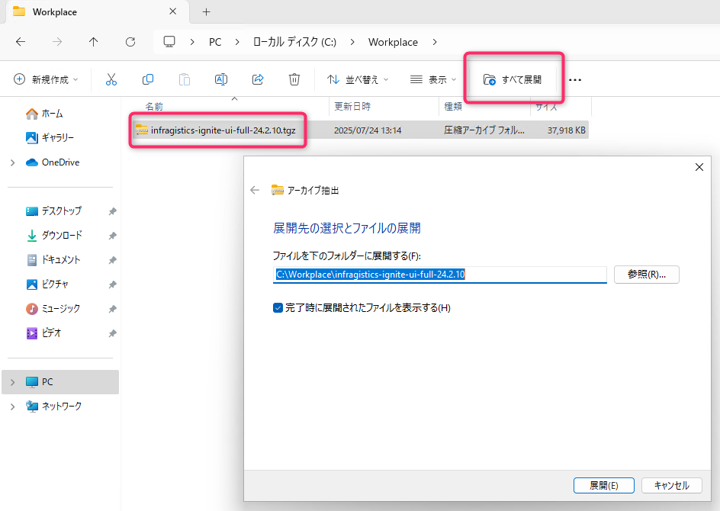Click the 2025/07/24 13:14 date cell

[x=368, y=130]
